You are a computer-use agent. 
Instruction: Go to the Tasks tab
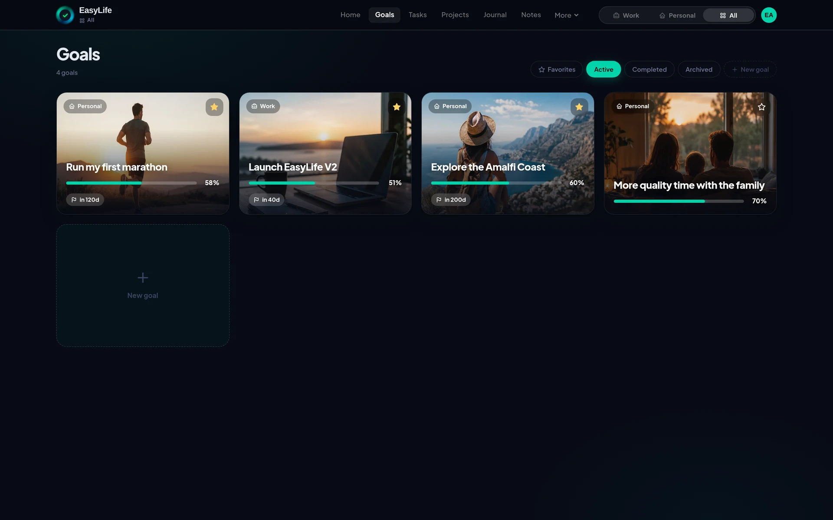[417, 15]
